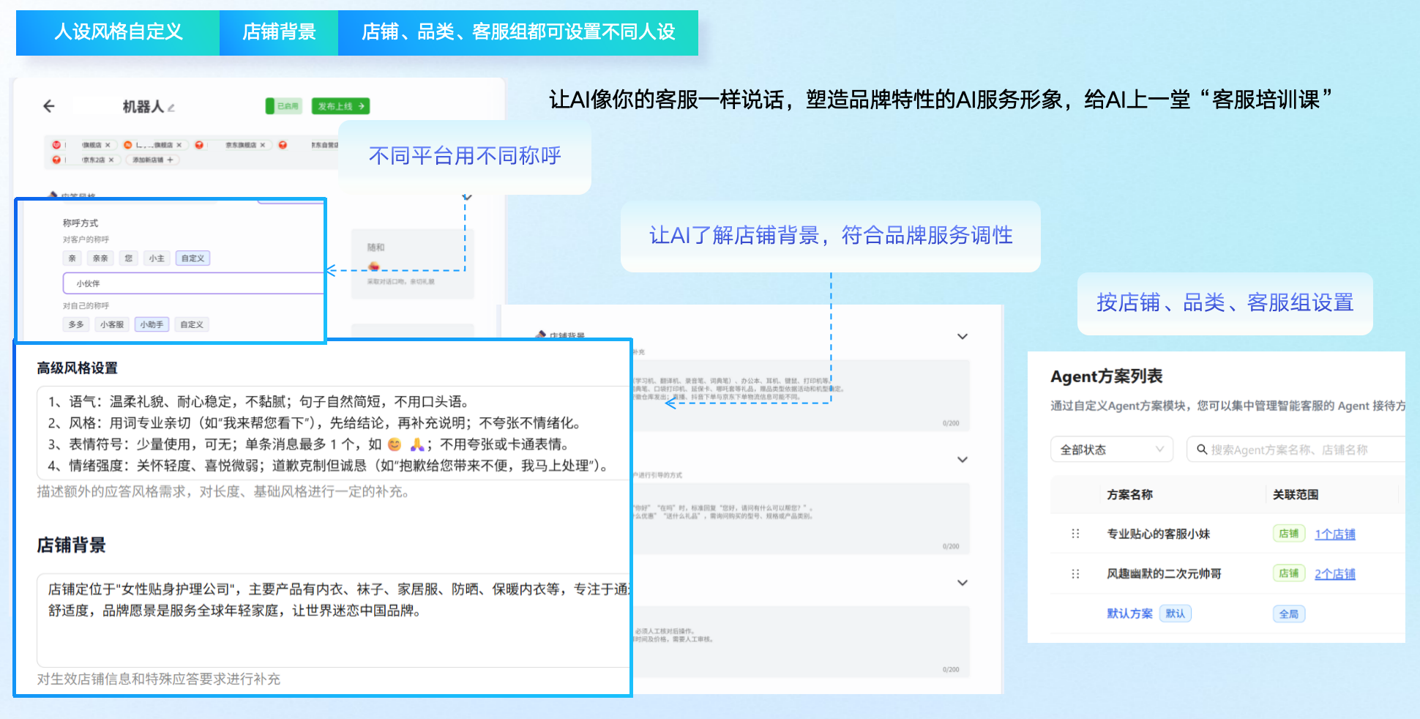
Task: Click platform icon on 京东旗舰店 tag
Action: [198, 145]
